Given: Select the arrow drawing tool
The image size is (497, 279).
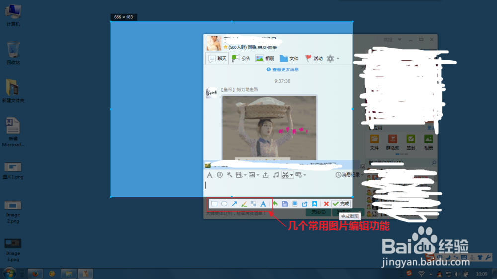Looking at the screenshot, I should coord(234,204).
